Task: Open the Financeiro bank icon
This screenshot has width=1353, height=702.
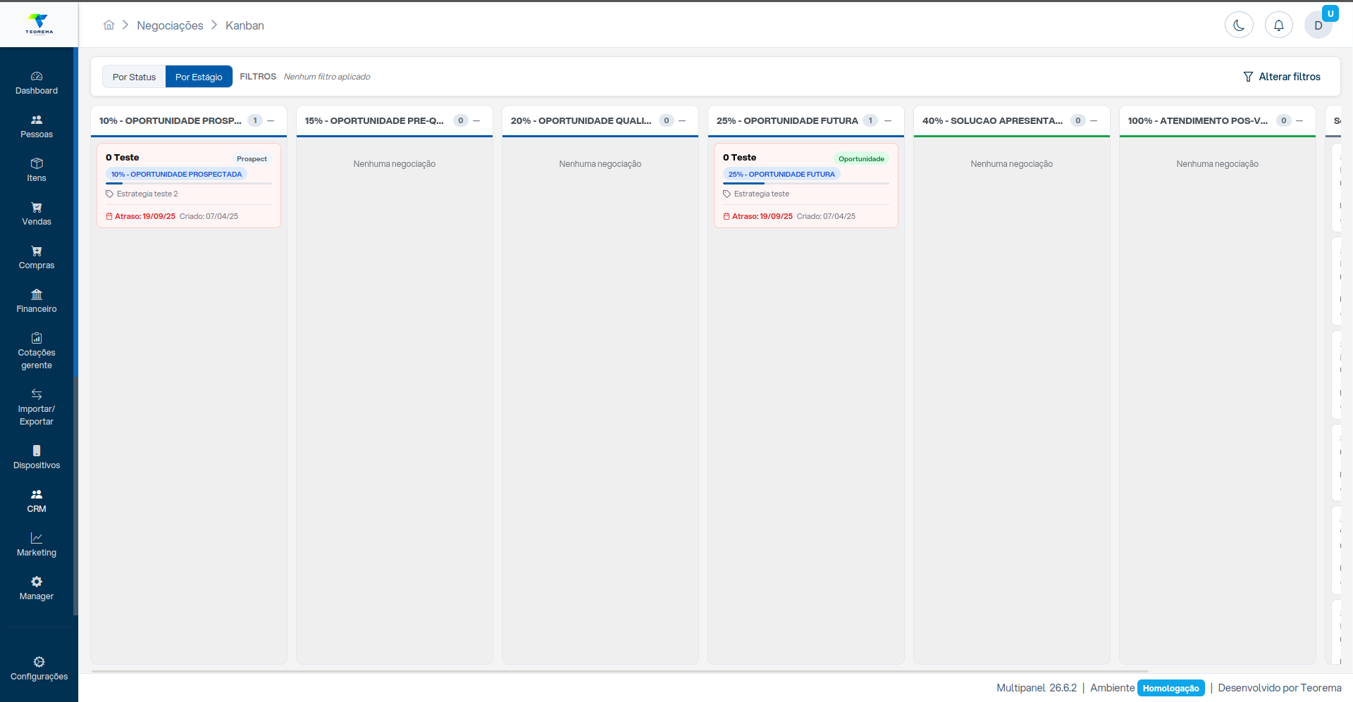Action: click(37, 294)
